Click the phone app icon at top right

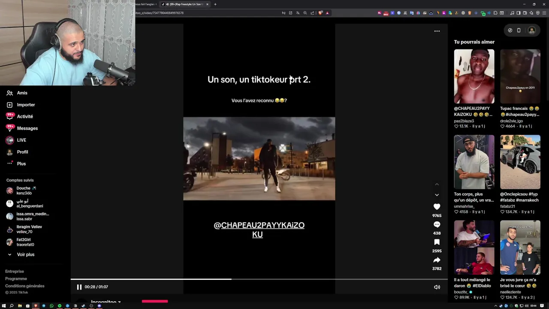coord(519,30)
